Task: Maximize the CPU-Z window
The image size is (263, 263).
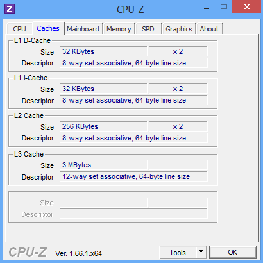Action: (224, 7)
